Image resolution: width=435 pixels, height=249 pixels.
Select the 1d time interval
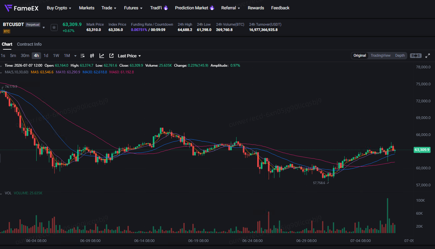[46, 56]
